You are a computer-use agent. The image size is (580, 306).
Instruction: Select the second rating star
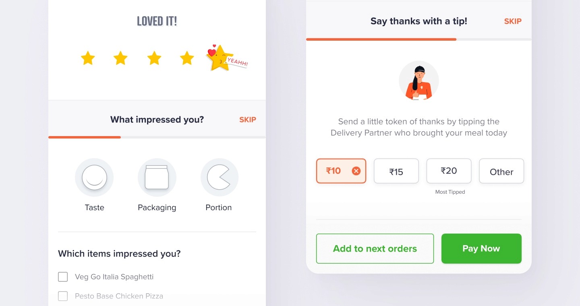point(120,58)
